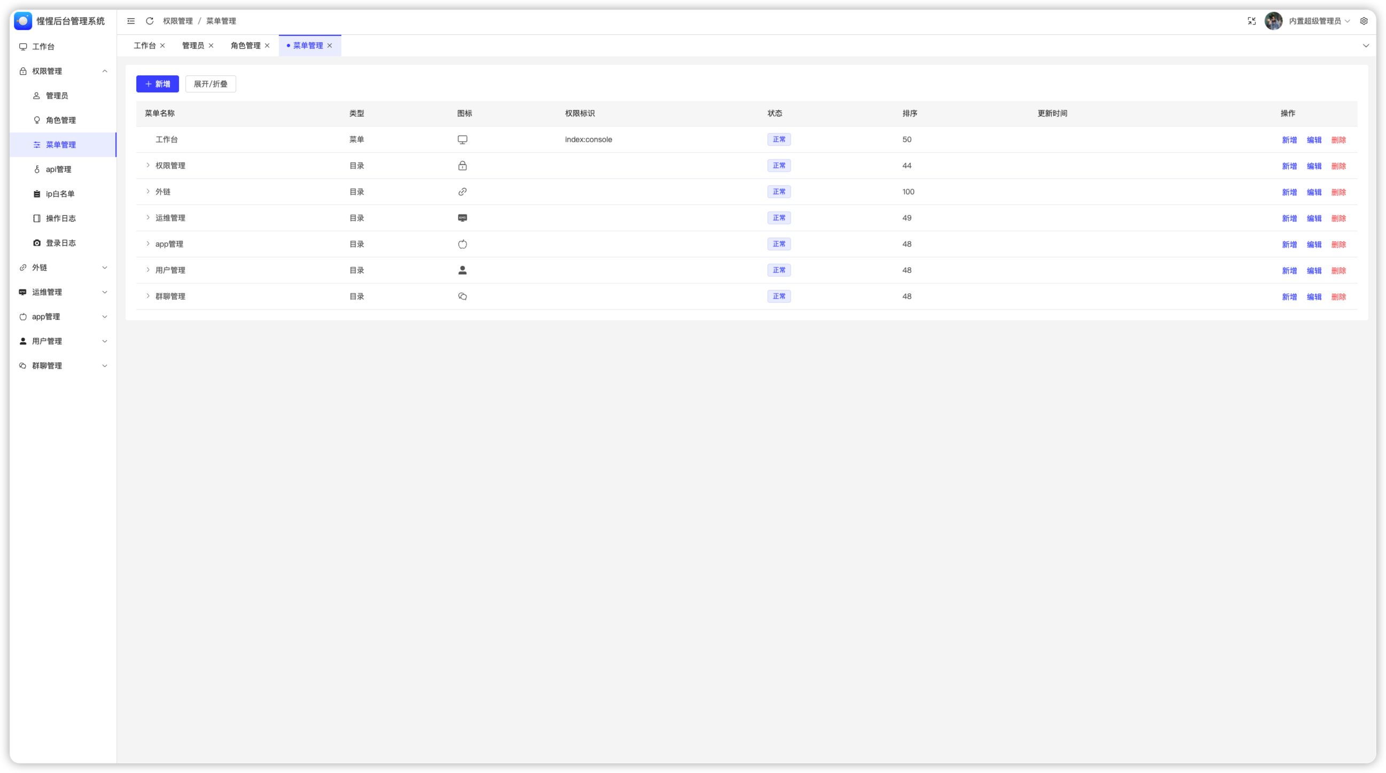
Task: Click the refresh icon next to the breadcrumb
Action: pos(150,21)
